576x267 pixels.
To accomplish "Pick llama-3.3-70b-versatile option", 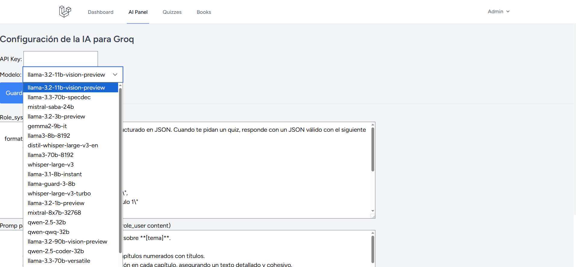I will (70, 261).
